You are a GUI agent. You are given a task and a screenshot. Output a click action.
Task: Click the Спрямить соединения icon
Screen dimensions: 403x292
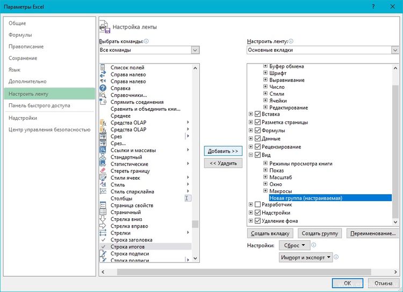point(103,102)
